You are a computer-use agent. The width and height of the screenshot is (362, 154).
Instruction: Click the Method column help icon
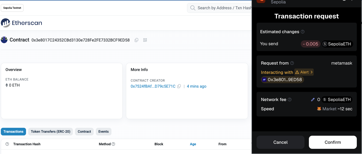(113, 144)
